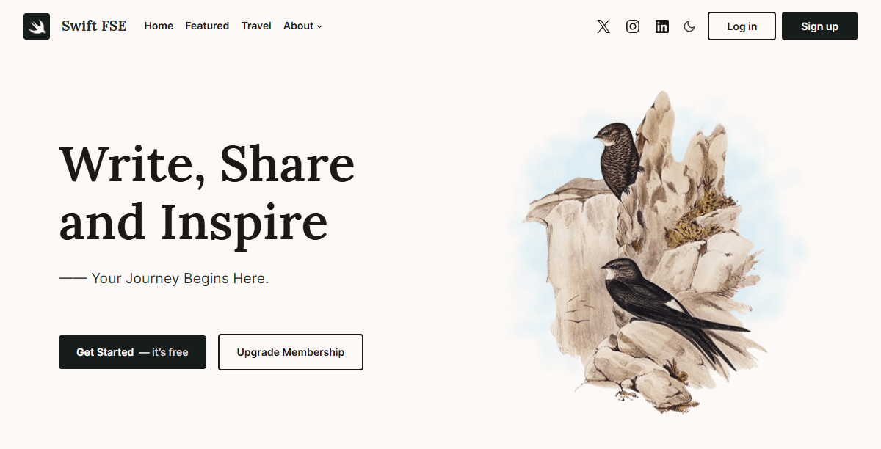This screenshot has width=881, height=449.
Task: Click the Swift FSE site title
Action: (x=94, y=26)
